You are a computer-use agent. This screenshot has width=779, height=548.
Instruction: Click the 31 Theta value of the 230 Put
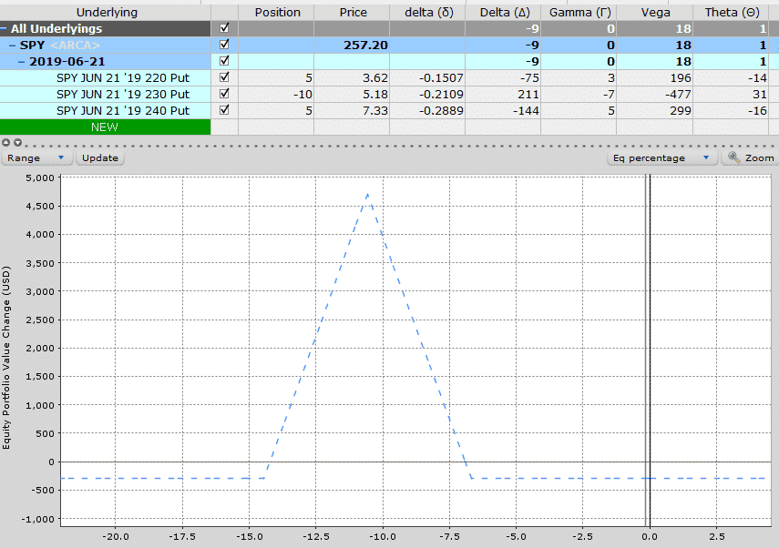point(760,95)
